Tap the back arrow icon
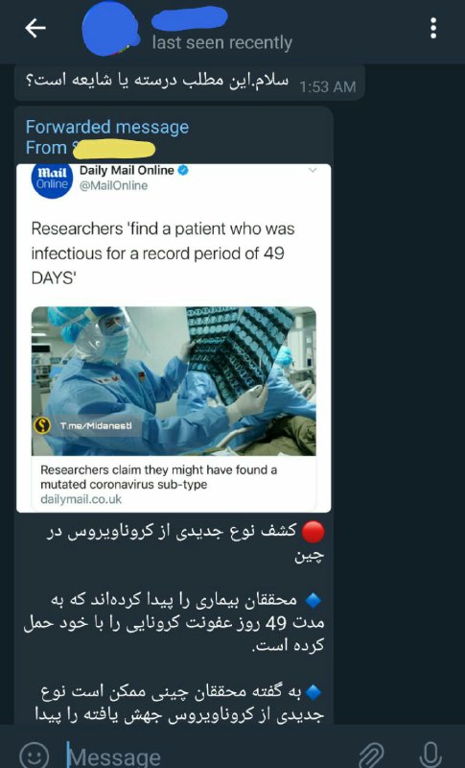465x768 pixels. point(35,29)
